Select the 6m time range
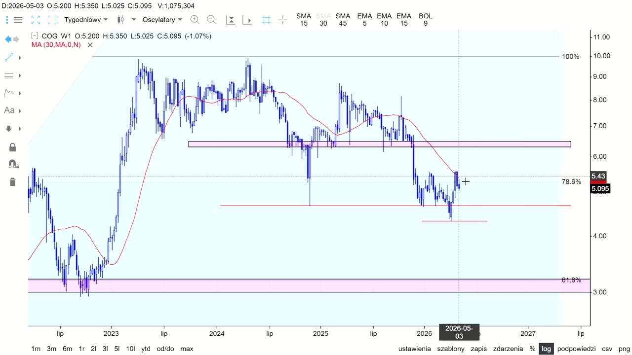 (x=67, y=349)
